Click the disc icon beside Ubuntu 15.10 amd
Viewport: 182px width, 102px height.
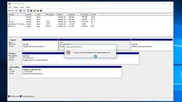click(9, 24)
